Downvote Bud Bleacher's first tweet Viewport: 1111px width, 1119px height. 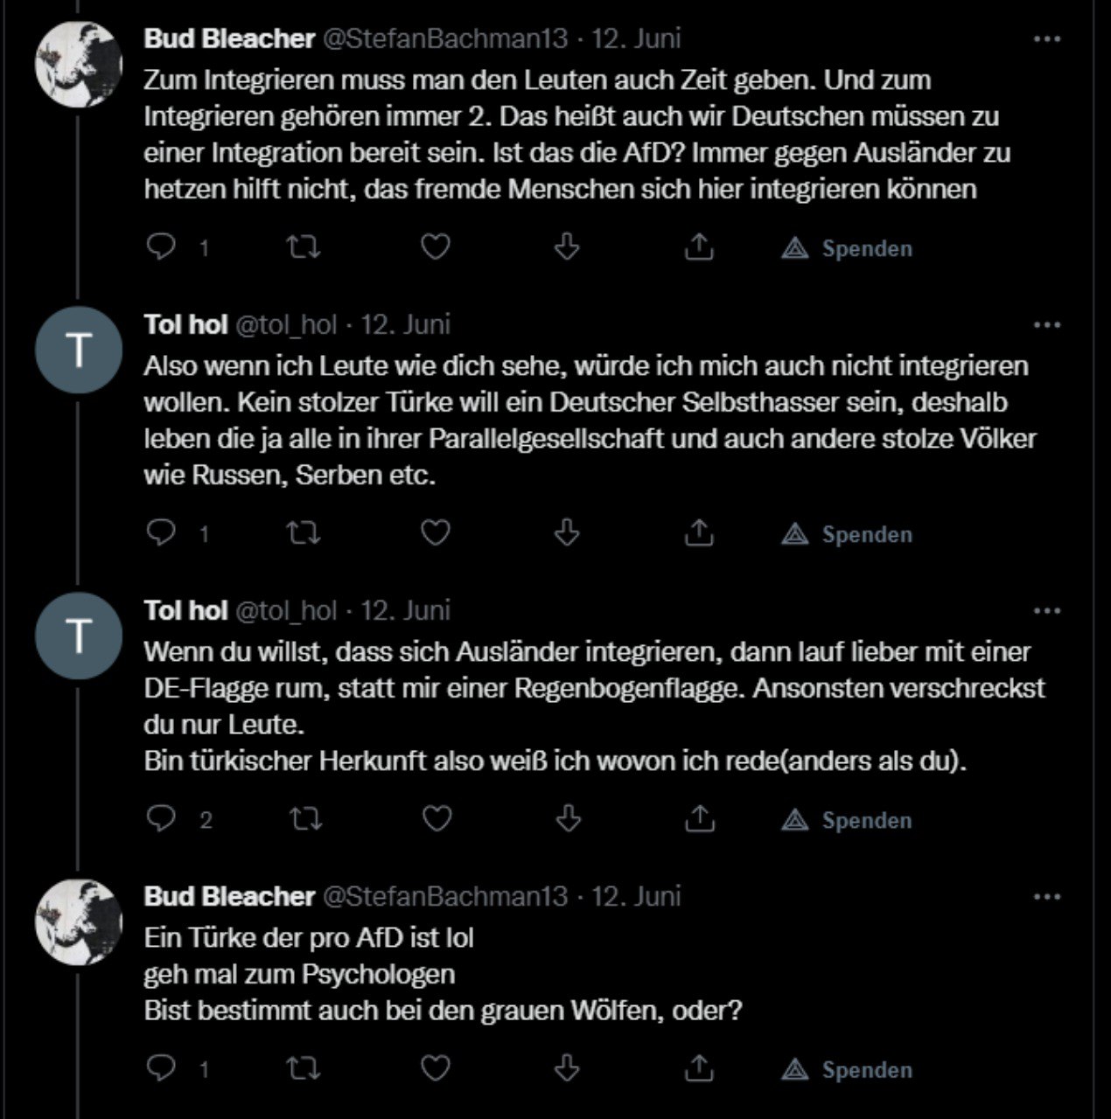pyautogui.click(x=568, y=248)
